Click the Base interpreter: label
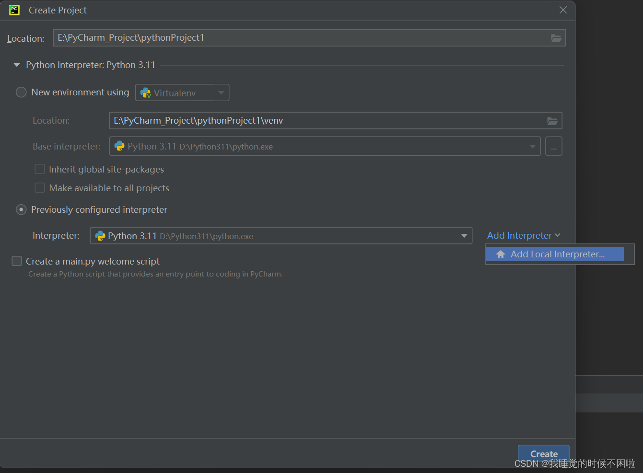 (67, 146)
